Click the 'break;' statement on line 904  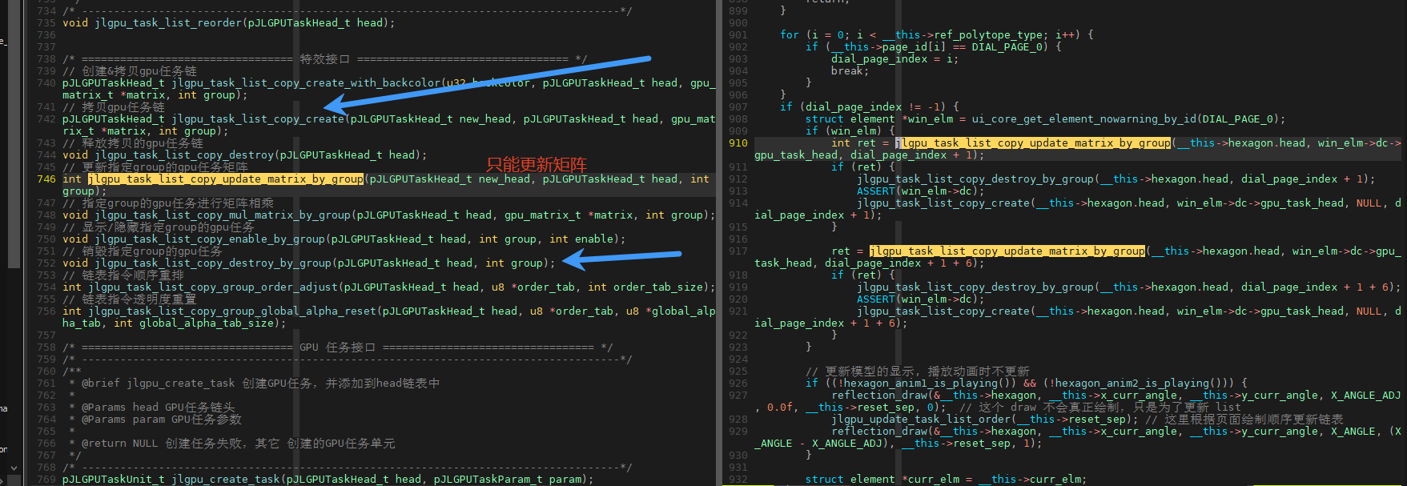[850, 71]
